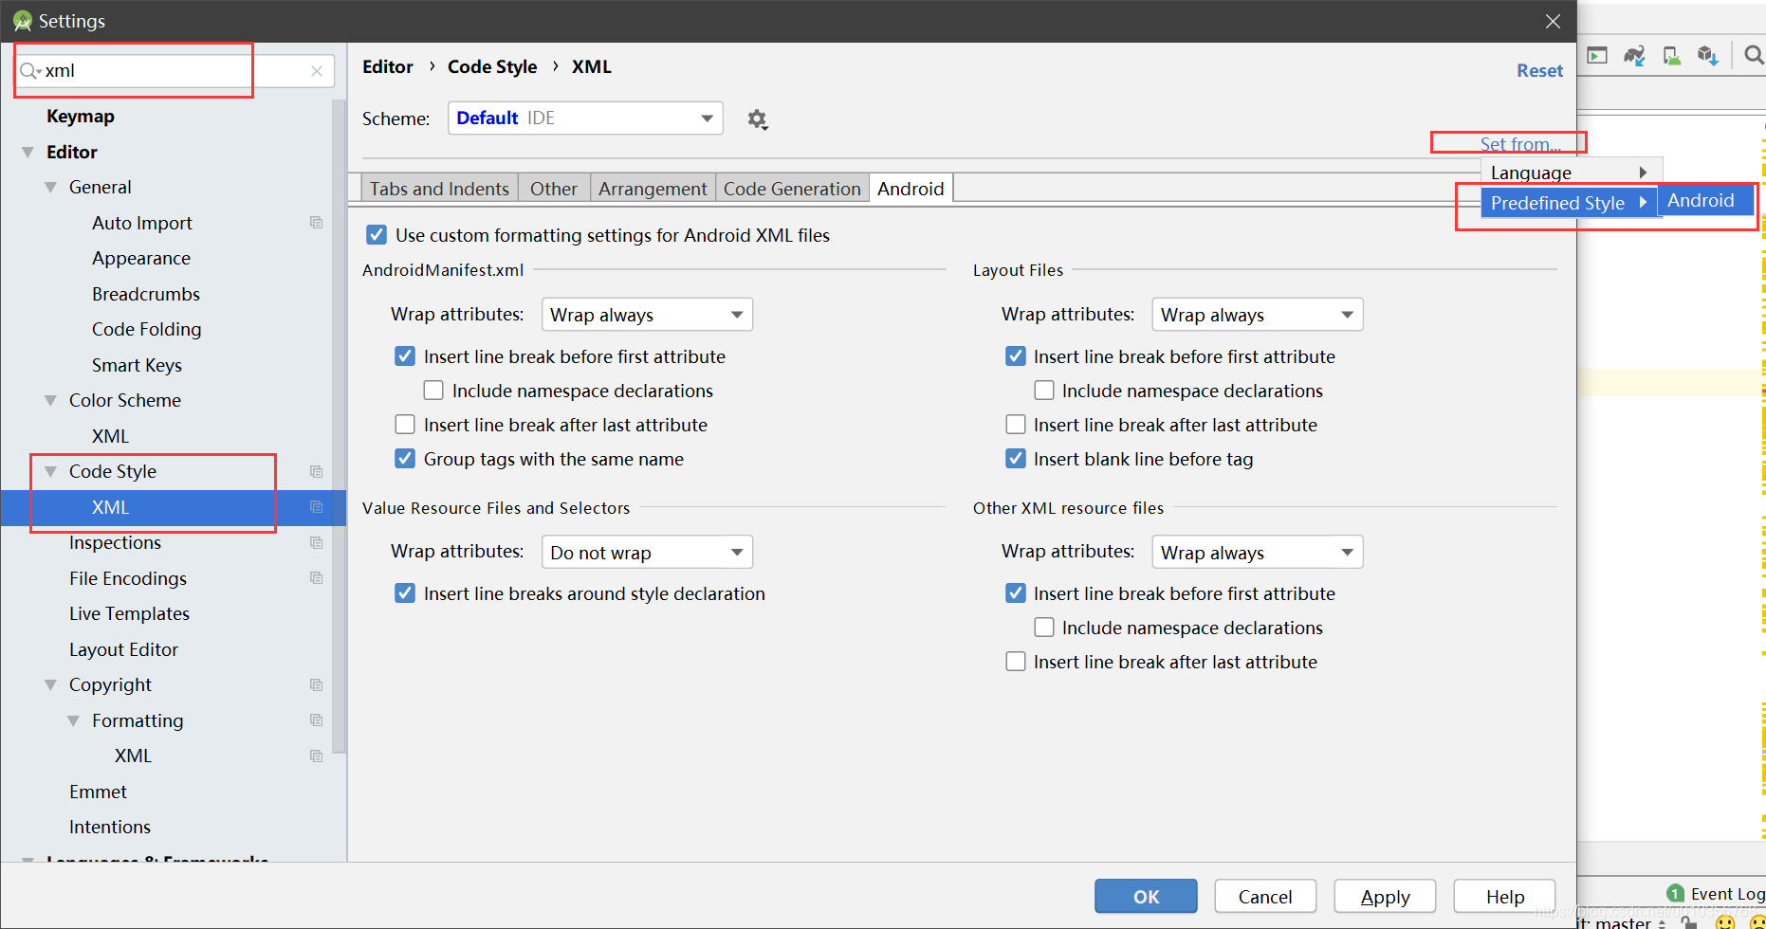Screen dimensions: 1766x929
Task: Open AndroidManifest Wrap attributes dropdown
Action: [647, 315]
